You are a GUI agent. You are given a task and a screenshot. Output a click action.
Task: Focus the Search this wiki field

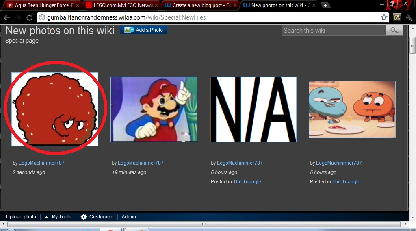tap(334, 30)
